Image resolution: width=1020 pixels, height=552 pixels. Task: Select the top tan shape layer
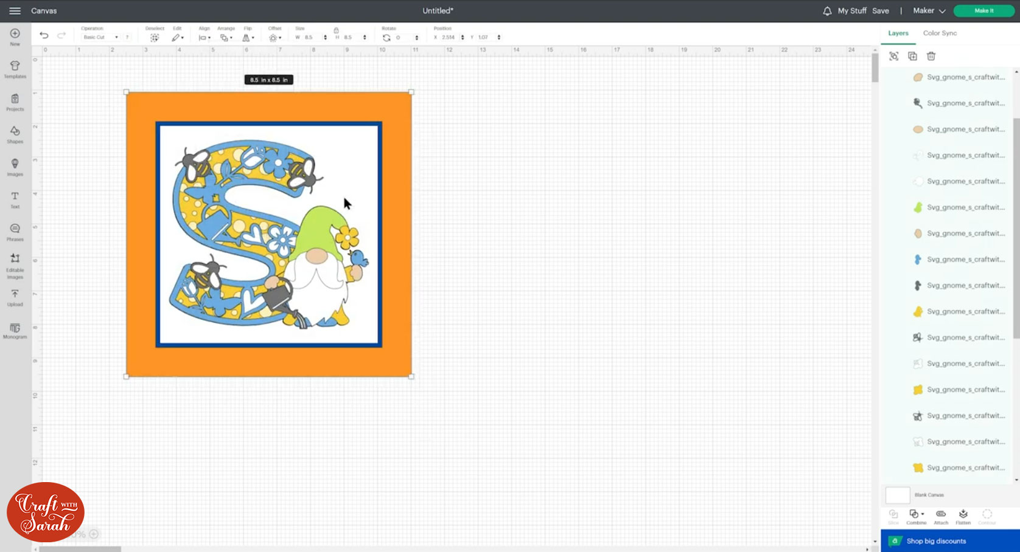tap(950, 77)
